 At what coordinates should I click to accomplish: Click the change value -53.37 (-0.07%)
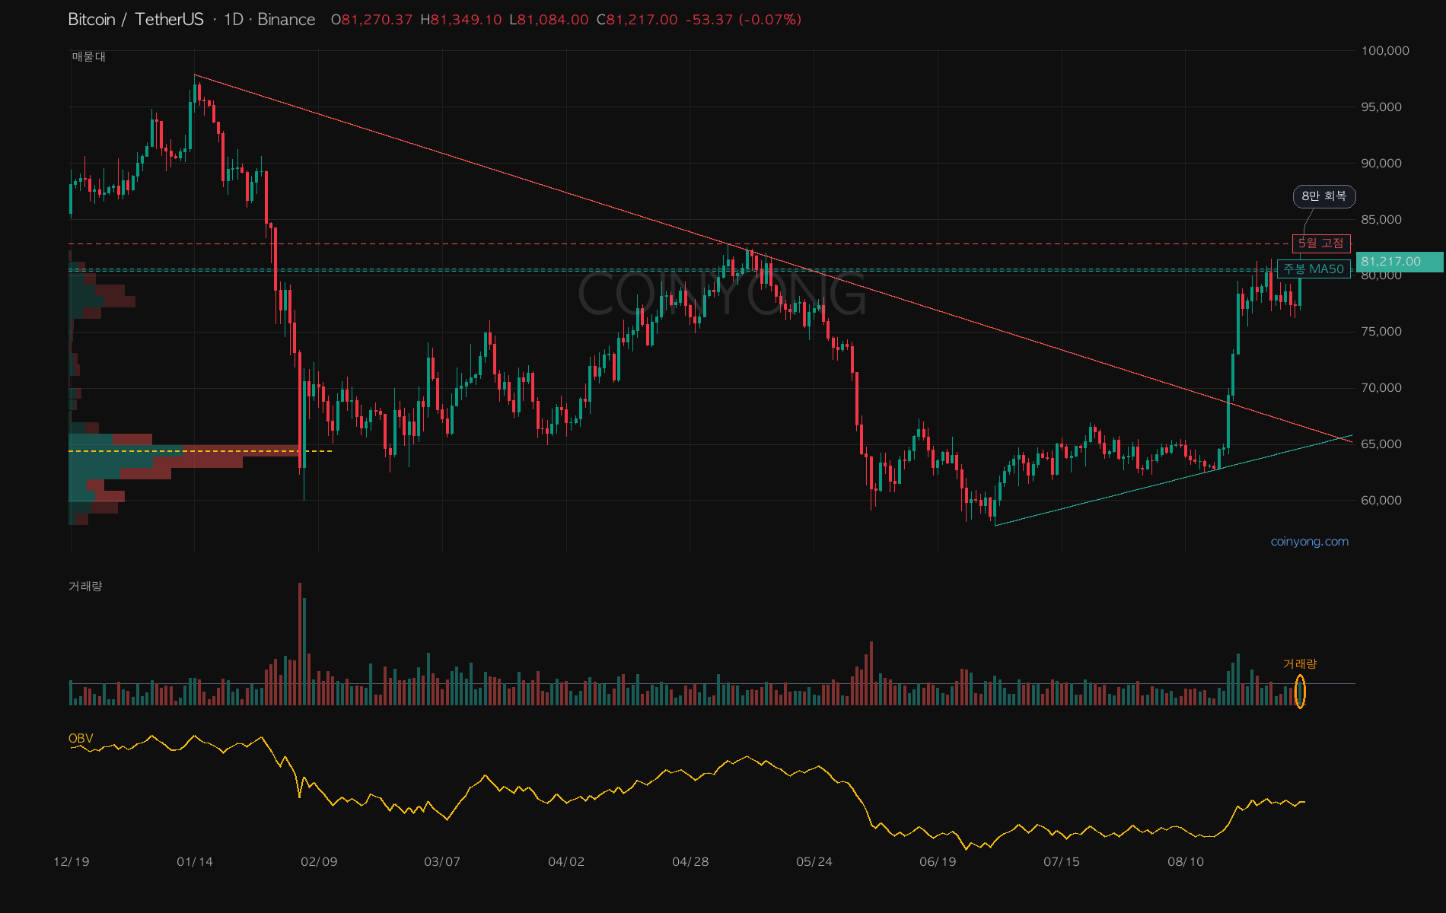click(743, 20)
